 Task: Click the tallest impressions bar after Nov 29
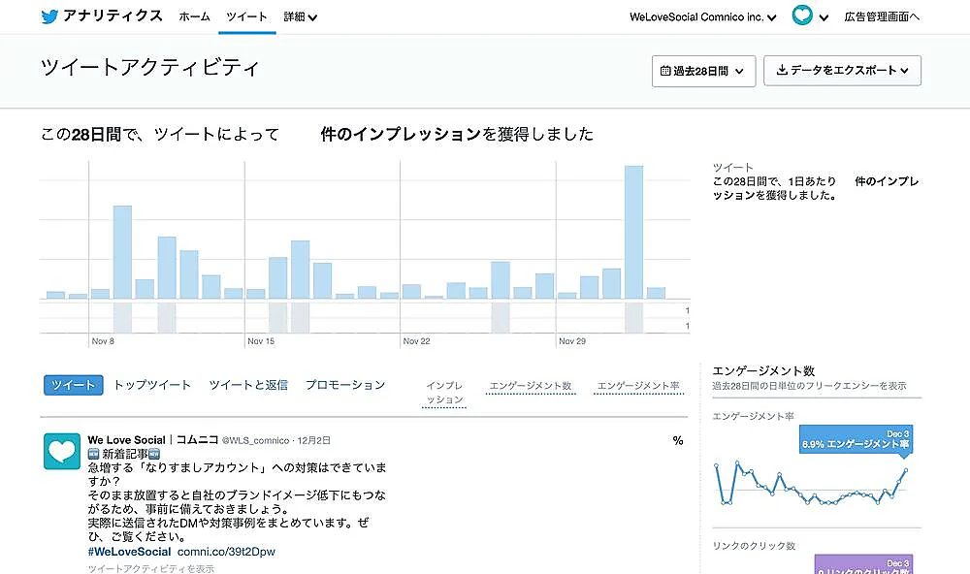click(x=633, y=233)
